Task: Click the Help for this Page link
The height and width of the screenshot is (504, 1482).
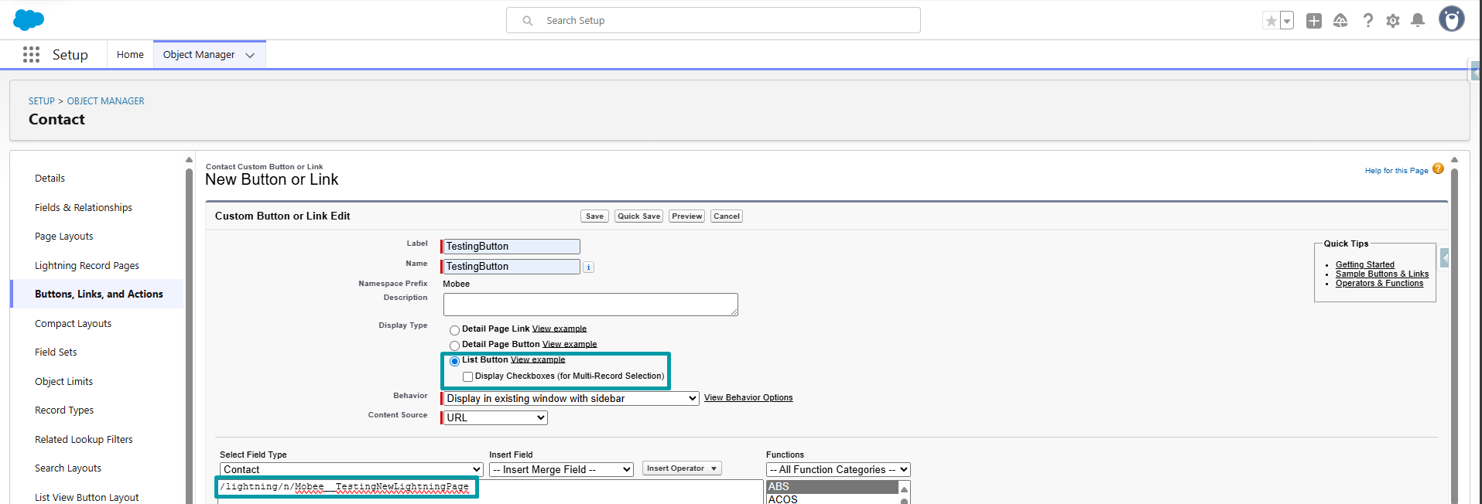Action: pos(1396,171)
